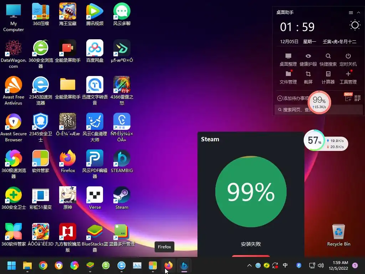Launch the STEAMBIG desktop shortcut
Screen dimensions: 365x274
[x=122, y=162]
